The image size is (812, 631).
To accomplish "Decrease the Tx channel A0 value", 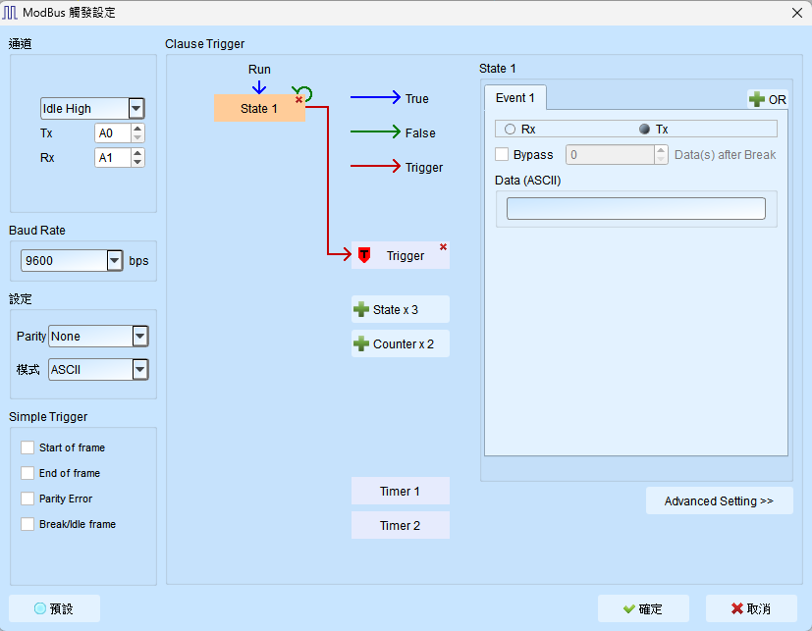I will coord(137,137).
